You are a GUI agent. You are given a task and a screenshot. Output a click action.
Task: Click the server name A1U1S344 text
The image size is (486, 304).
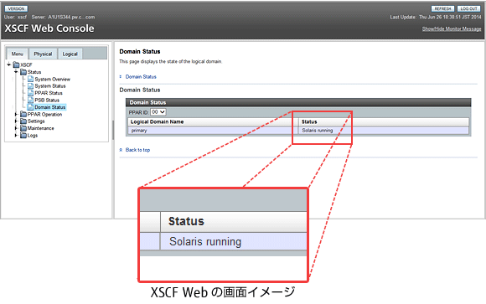point(71,17)
